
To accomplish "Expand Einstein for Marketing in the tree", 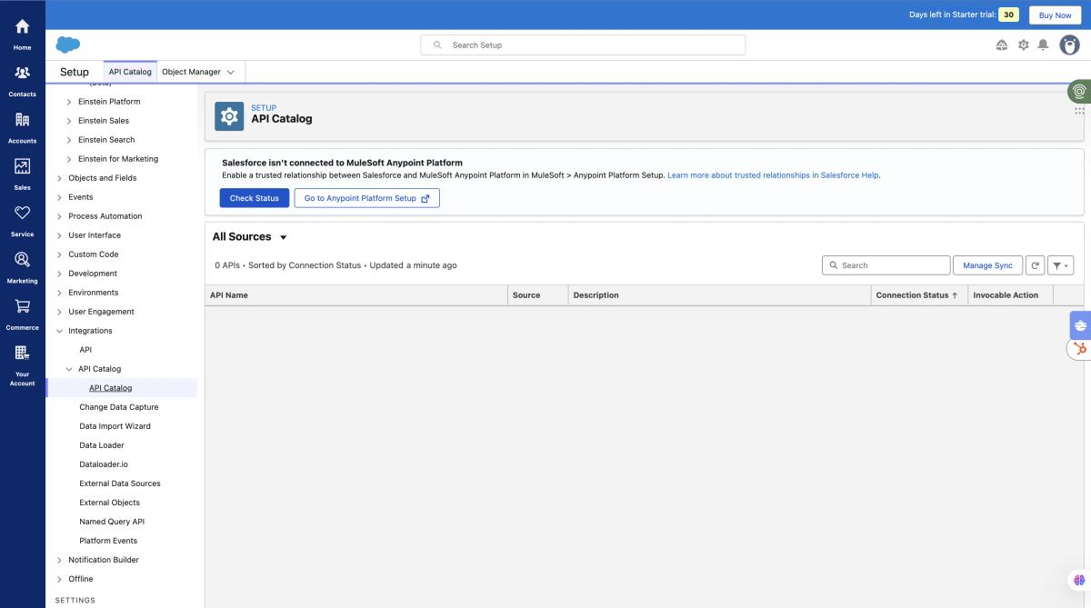I will coord(69,159).
